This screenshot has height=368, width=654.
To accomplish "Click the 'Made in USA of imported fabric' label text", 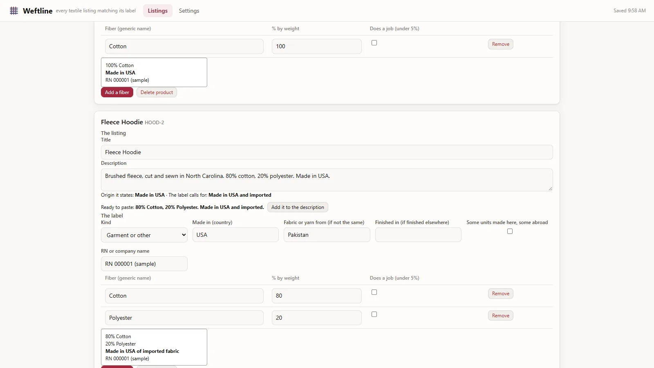I will 142,351.
